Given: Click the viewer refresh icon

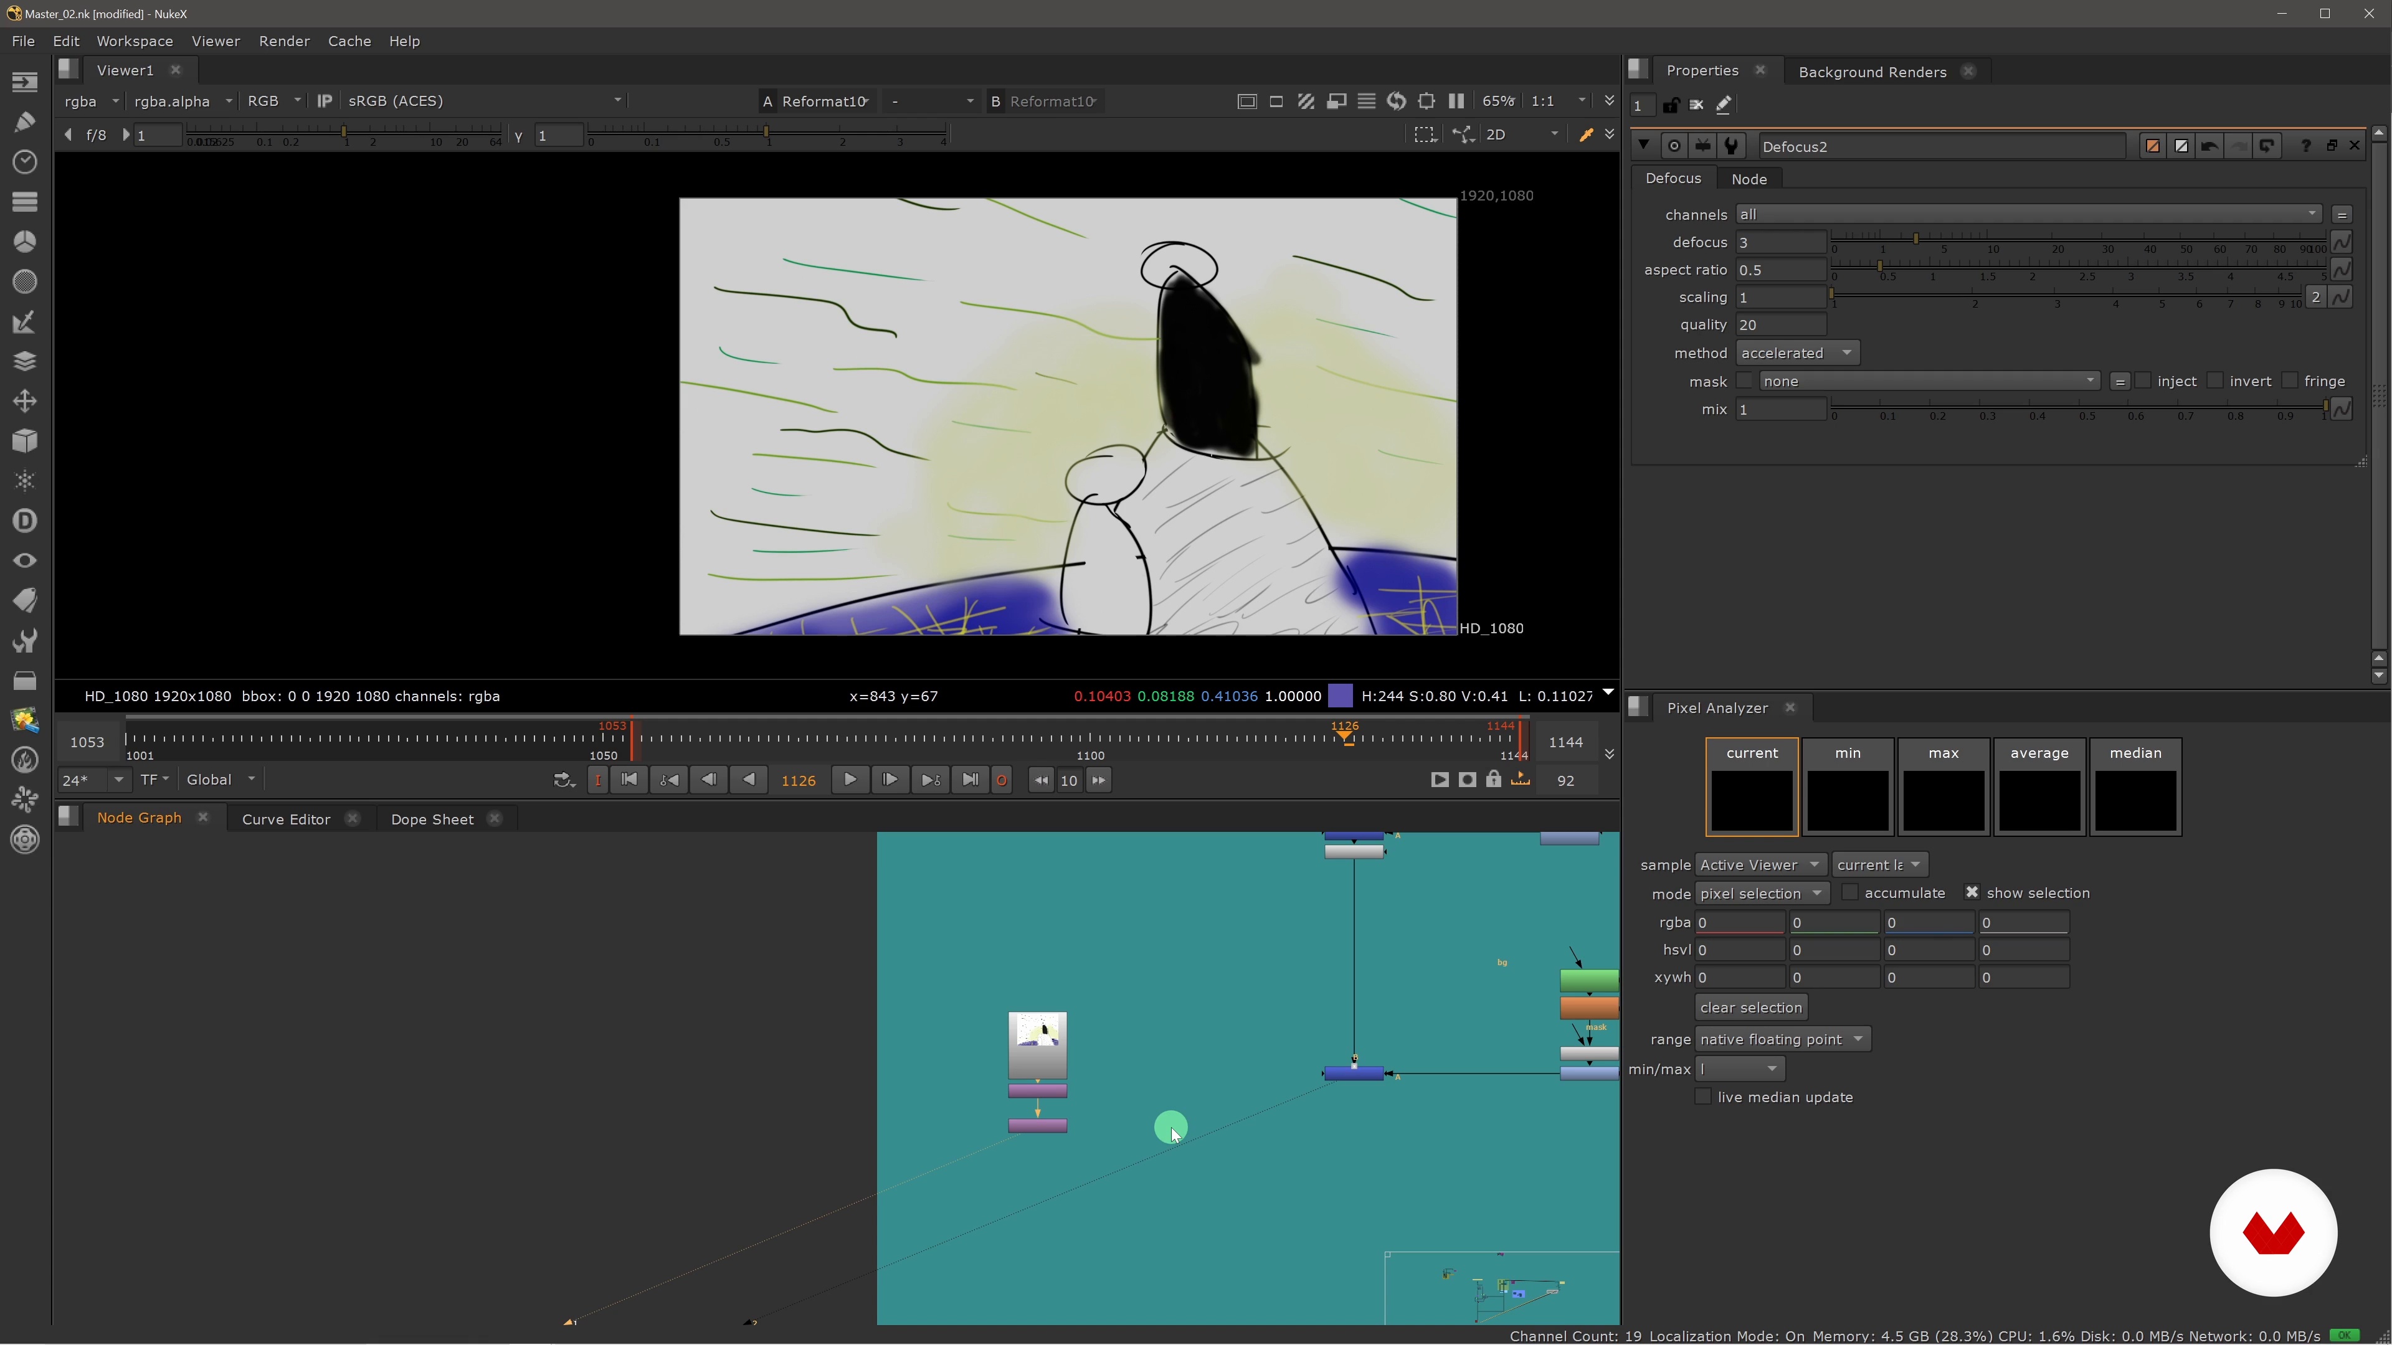Looking at the screenshot, I should click(1395, 101).
